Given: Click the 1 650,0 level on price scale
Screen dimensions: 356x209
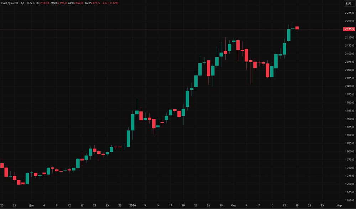Looking at the screenshot, I should coord(350,200).
